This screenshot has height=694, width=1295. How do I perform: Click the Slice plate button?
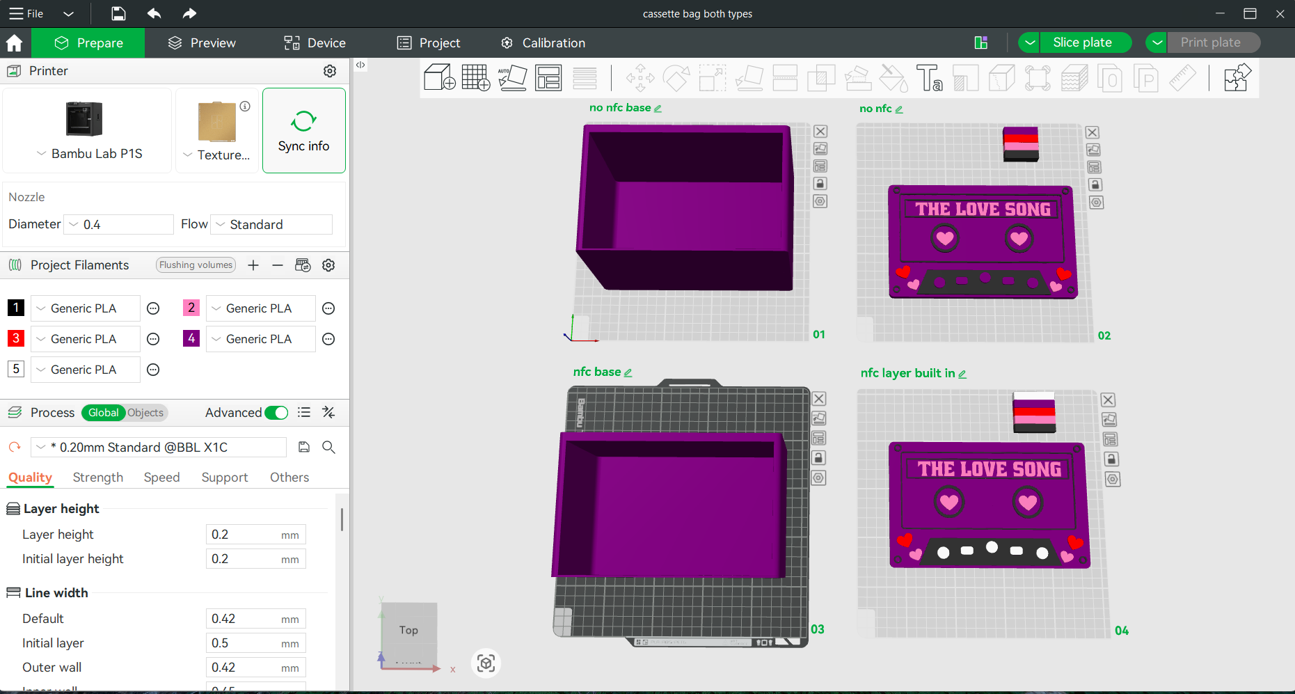click(1083, 42)
